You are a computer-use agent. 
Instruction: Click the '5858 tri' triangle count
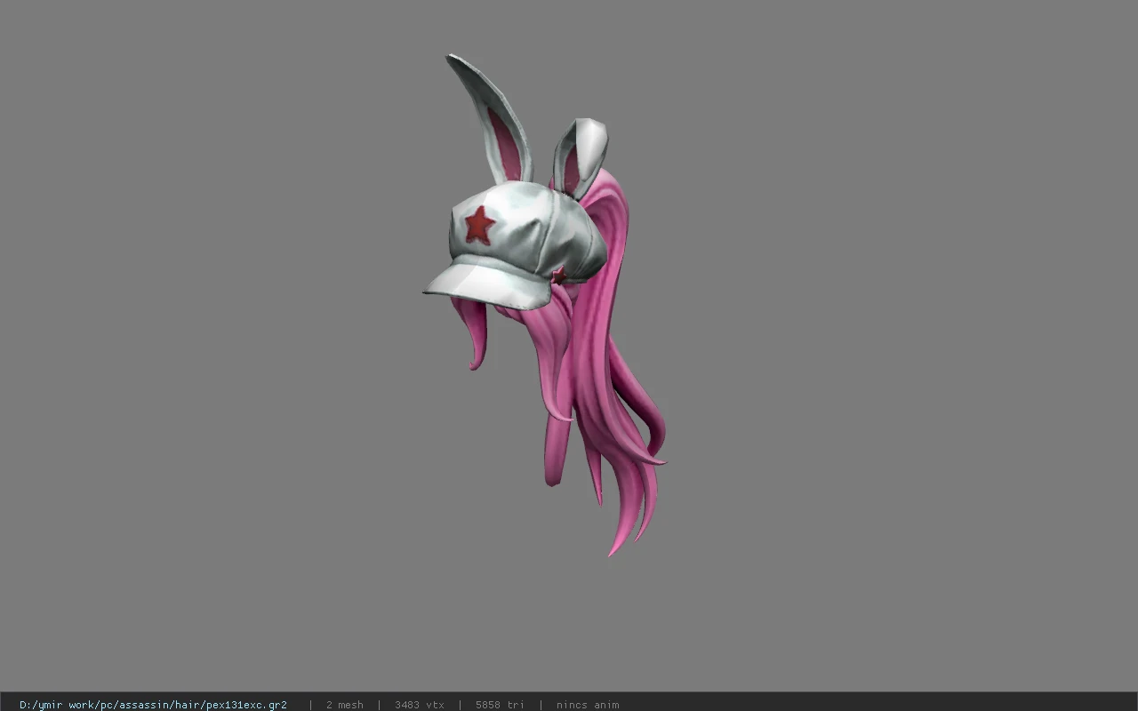pos(500,705)
